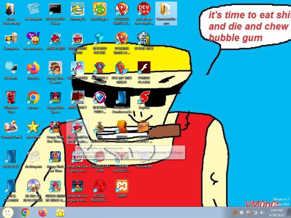Click the gray face tray icon
291x218 pixels.
pos(242,213)
